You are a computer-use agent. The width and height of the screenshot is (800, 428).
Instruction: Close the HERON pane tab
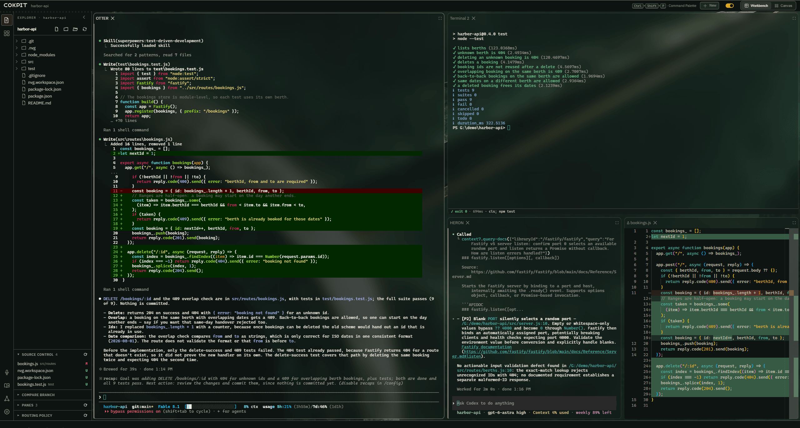[467, 223]
